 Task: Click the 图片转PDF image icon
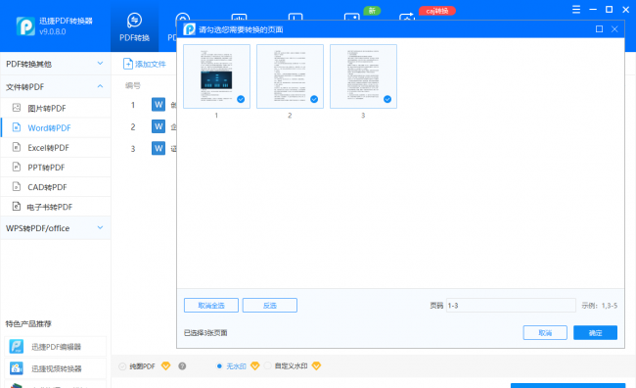(x=17, y=108)
